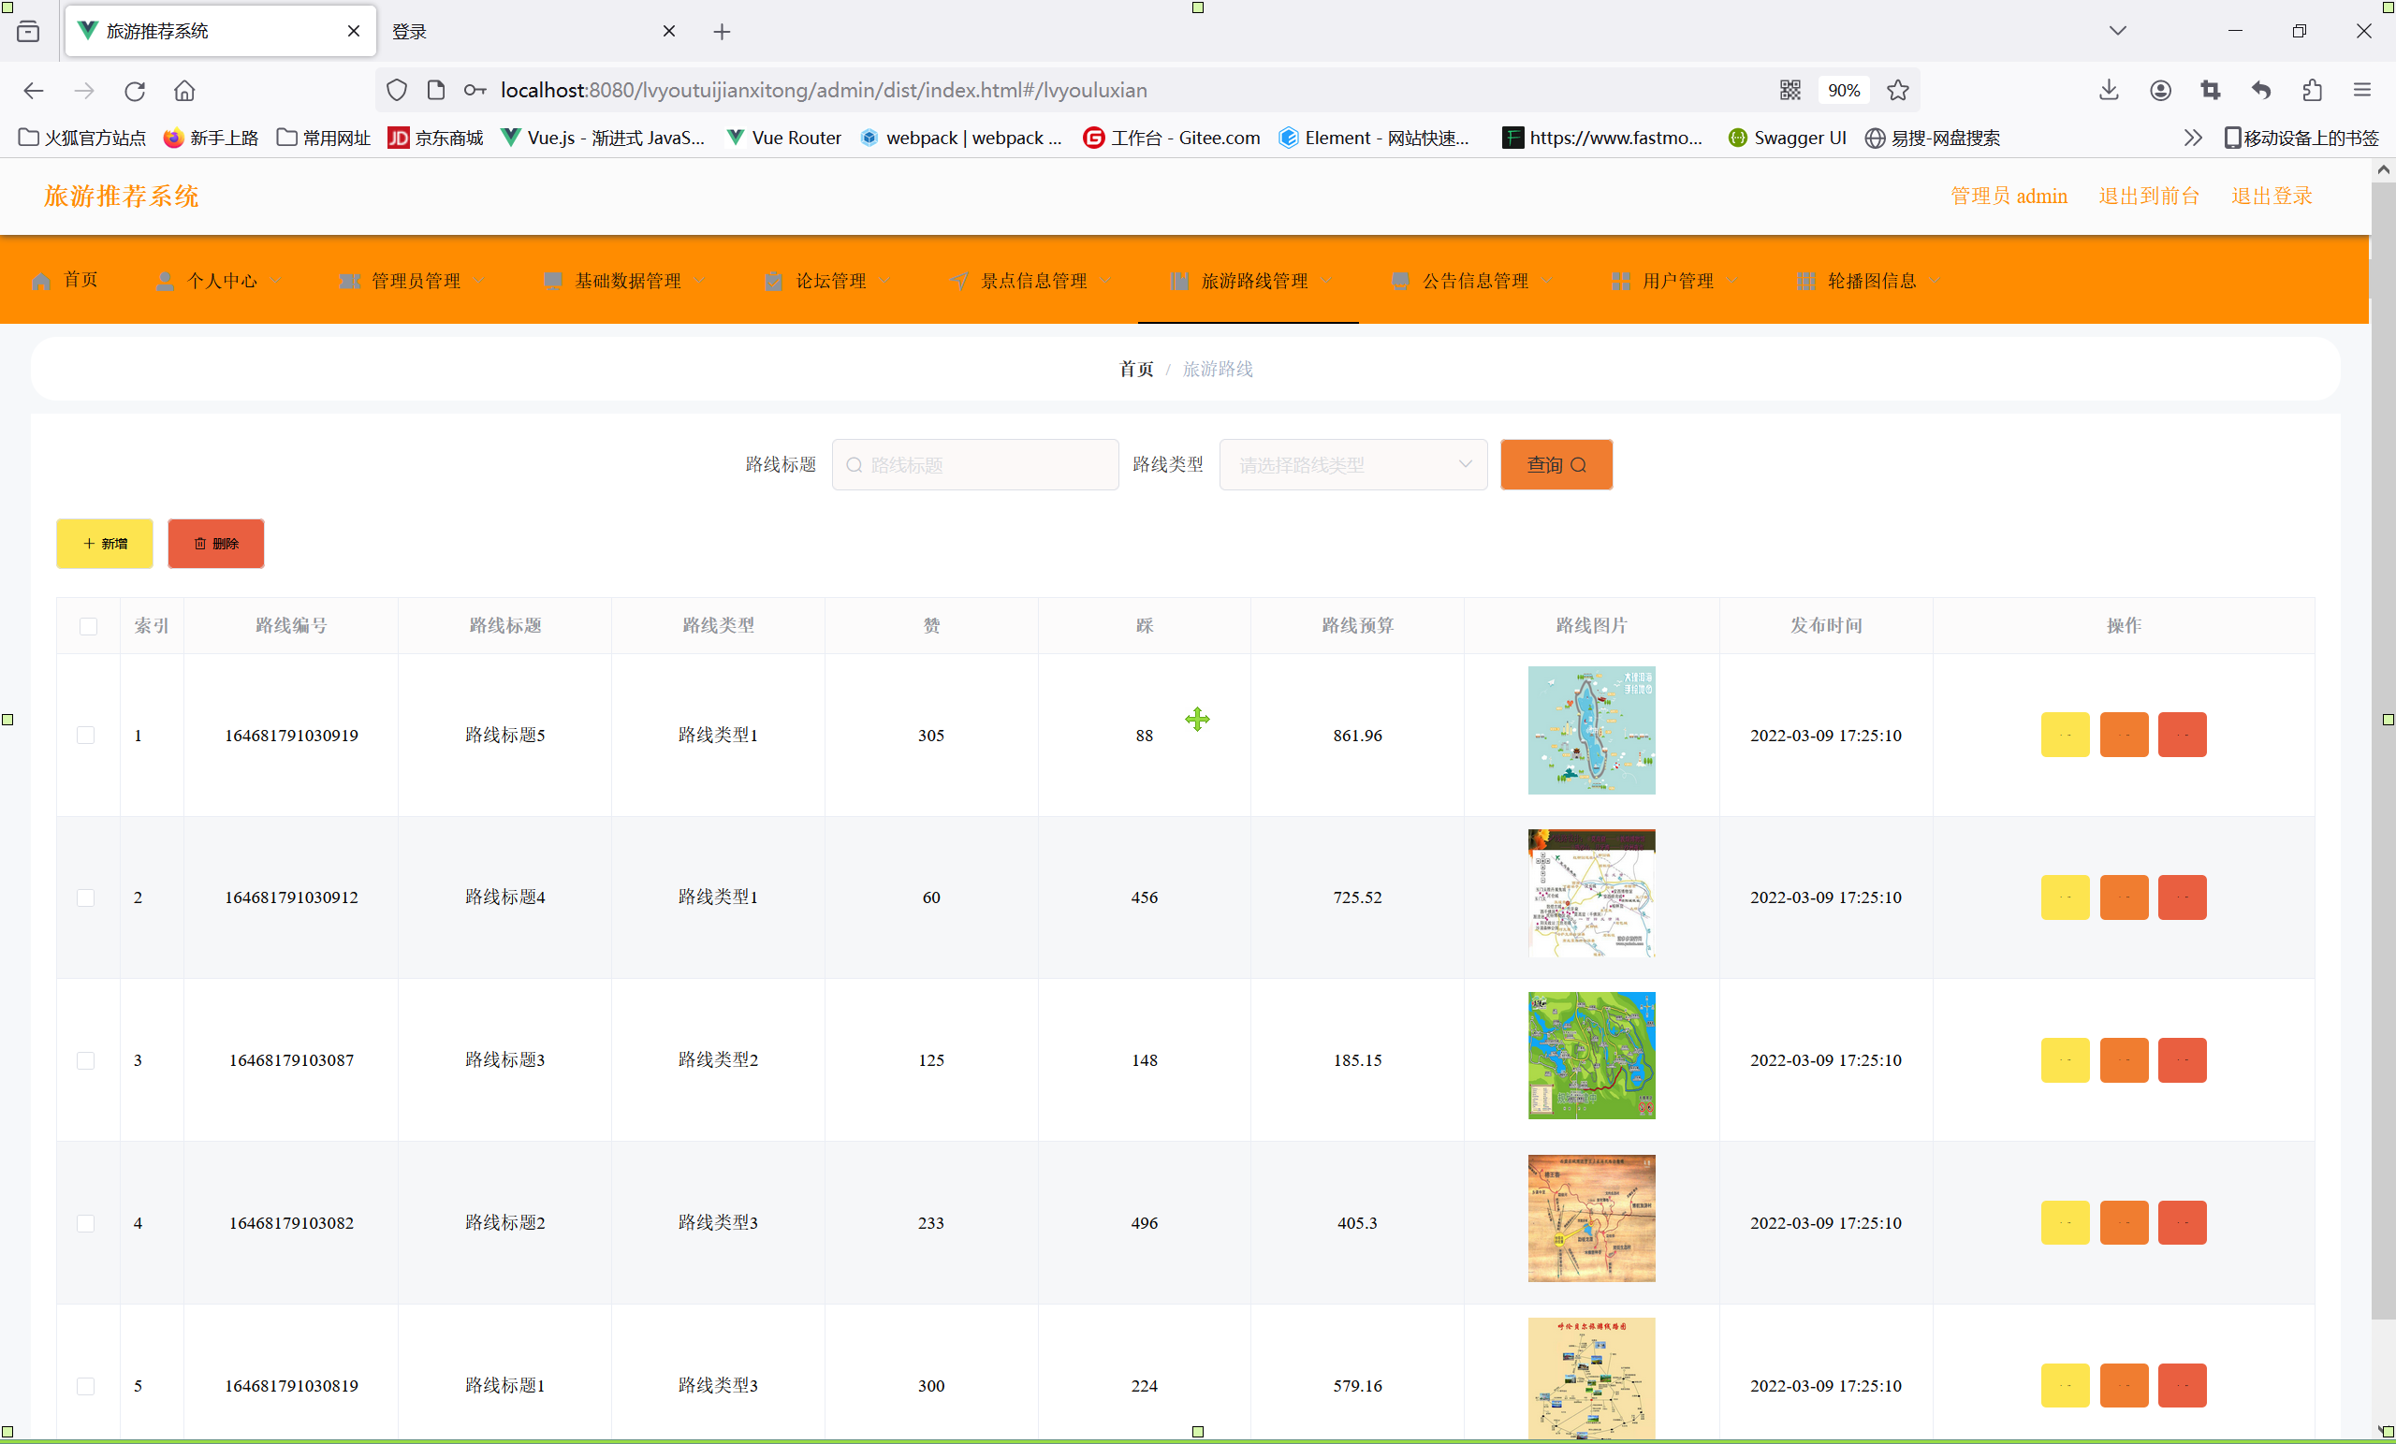This screenshot has width=2396, height=1444.
Task: Check the row checkbox for 路线标题3
Action: click(86, 1060)
